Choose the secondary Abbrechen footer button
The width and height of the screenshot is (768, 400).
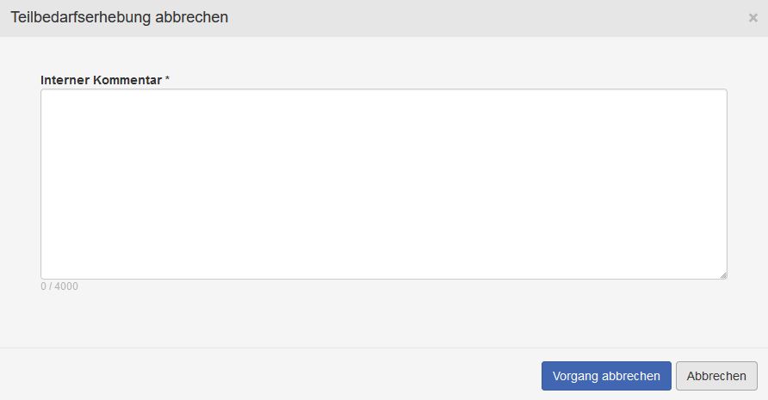coord(716,376)
